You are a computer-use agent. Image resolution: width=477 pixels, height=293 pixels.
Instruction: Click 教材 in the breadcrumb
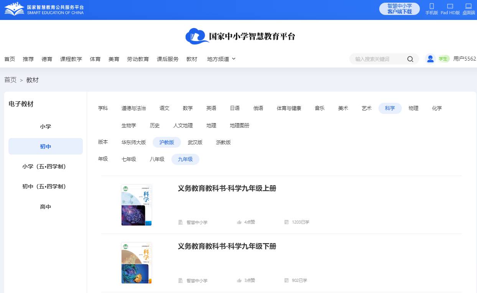click(x=33, y=80)
